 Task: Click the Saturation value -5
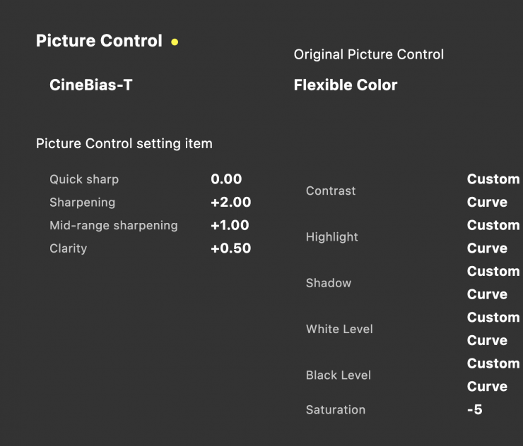(x=474, y=410)
